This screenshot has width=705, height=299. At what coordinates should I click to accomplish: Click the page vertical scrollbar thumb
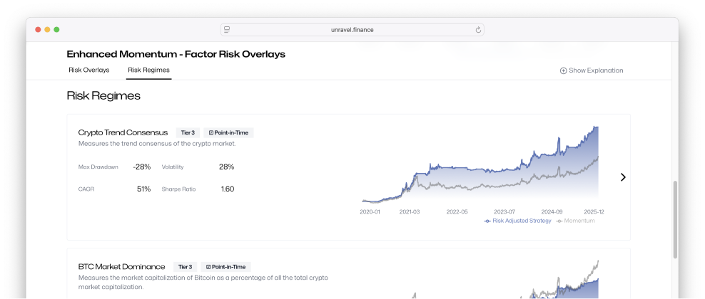(675, 221)
